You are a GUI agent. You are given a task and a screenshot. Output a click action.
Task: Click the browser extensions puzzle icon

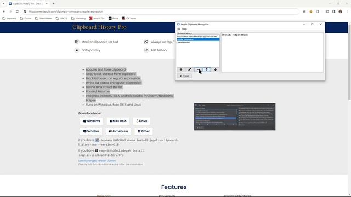point(318,11)
